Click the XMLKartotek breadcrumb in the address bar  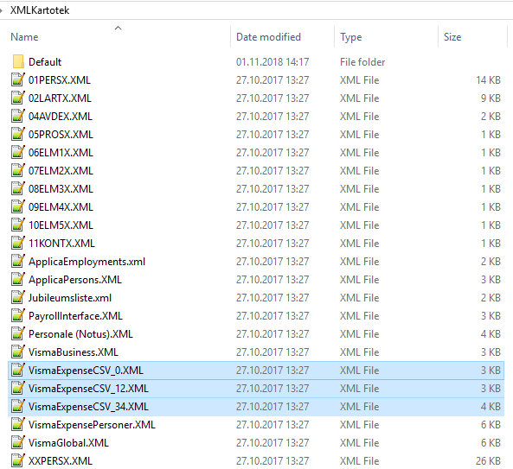40,10
